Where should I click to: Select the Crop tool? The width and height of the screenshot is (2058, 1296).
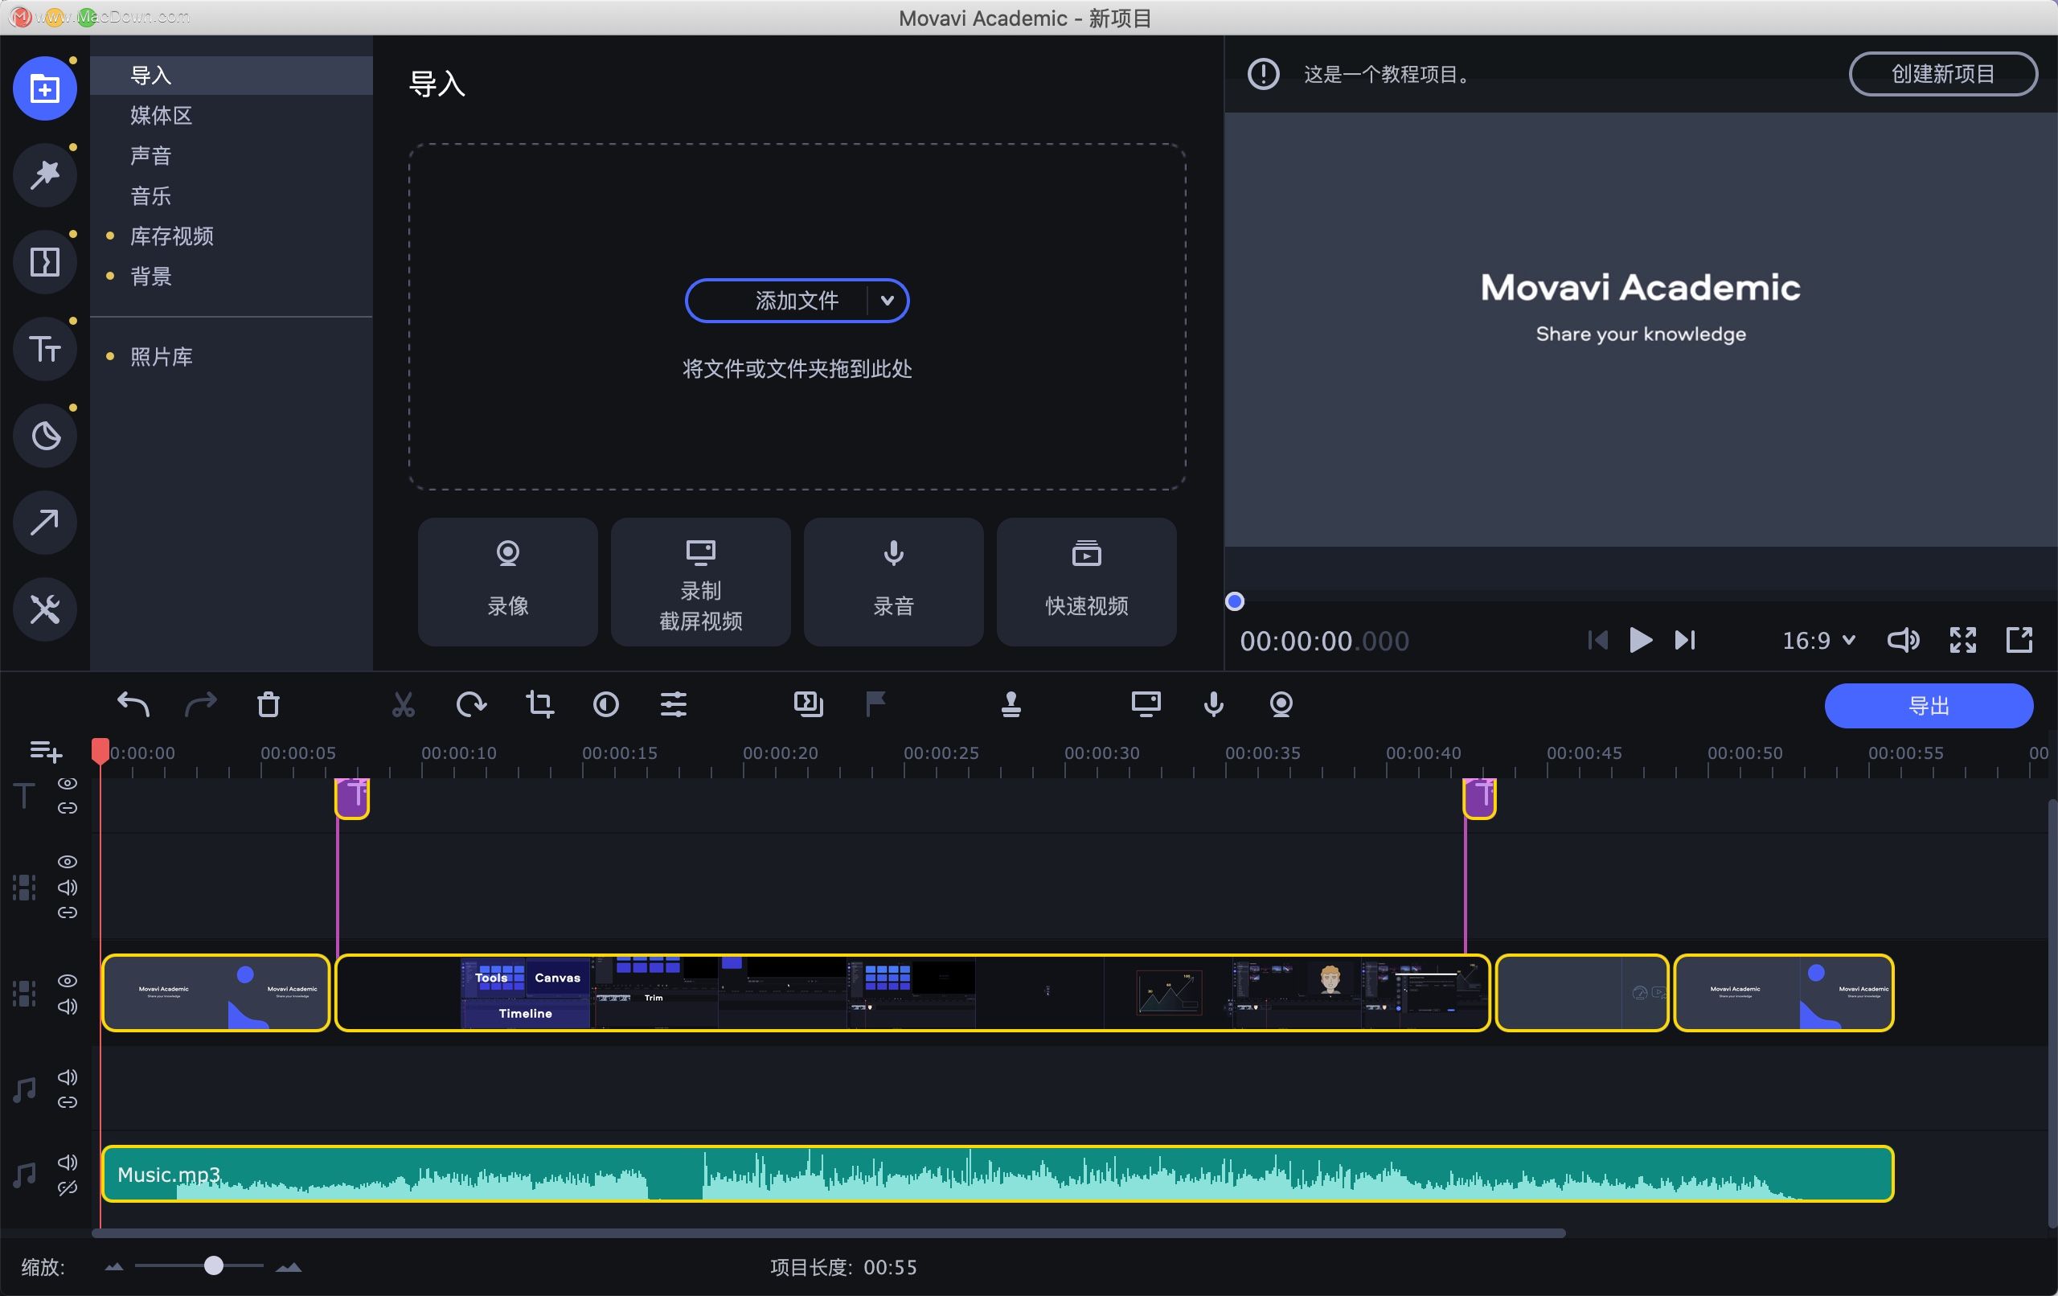539,704
